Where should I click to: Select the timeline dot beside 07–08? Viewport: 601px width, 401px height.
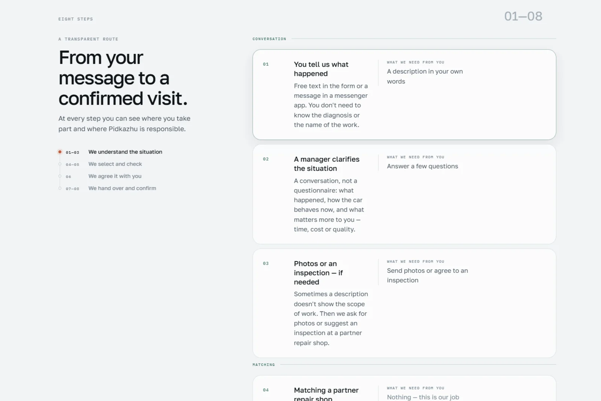60,188
